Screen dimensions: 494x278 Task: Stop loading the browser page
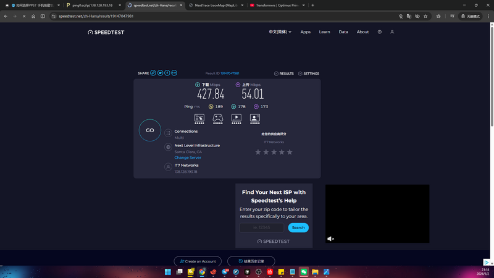24,16
